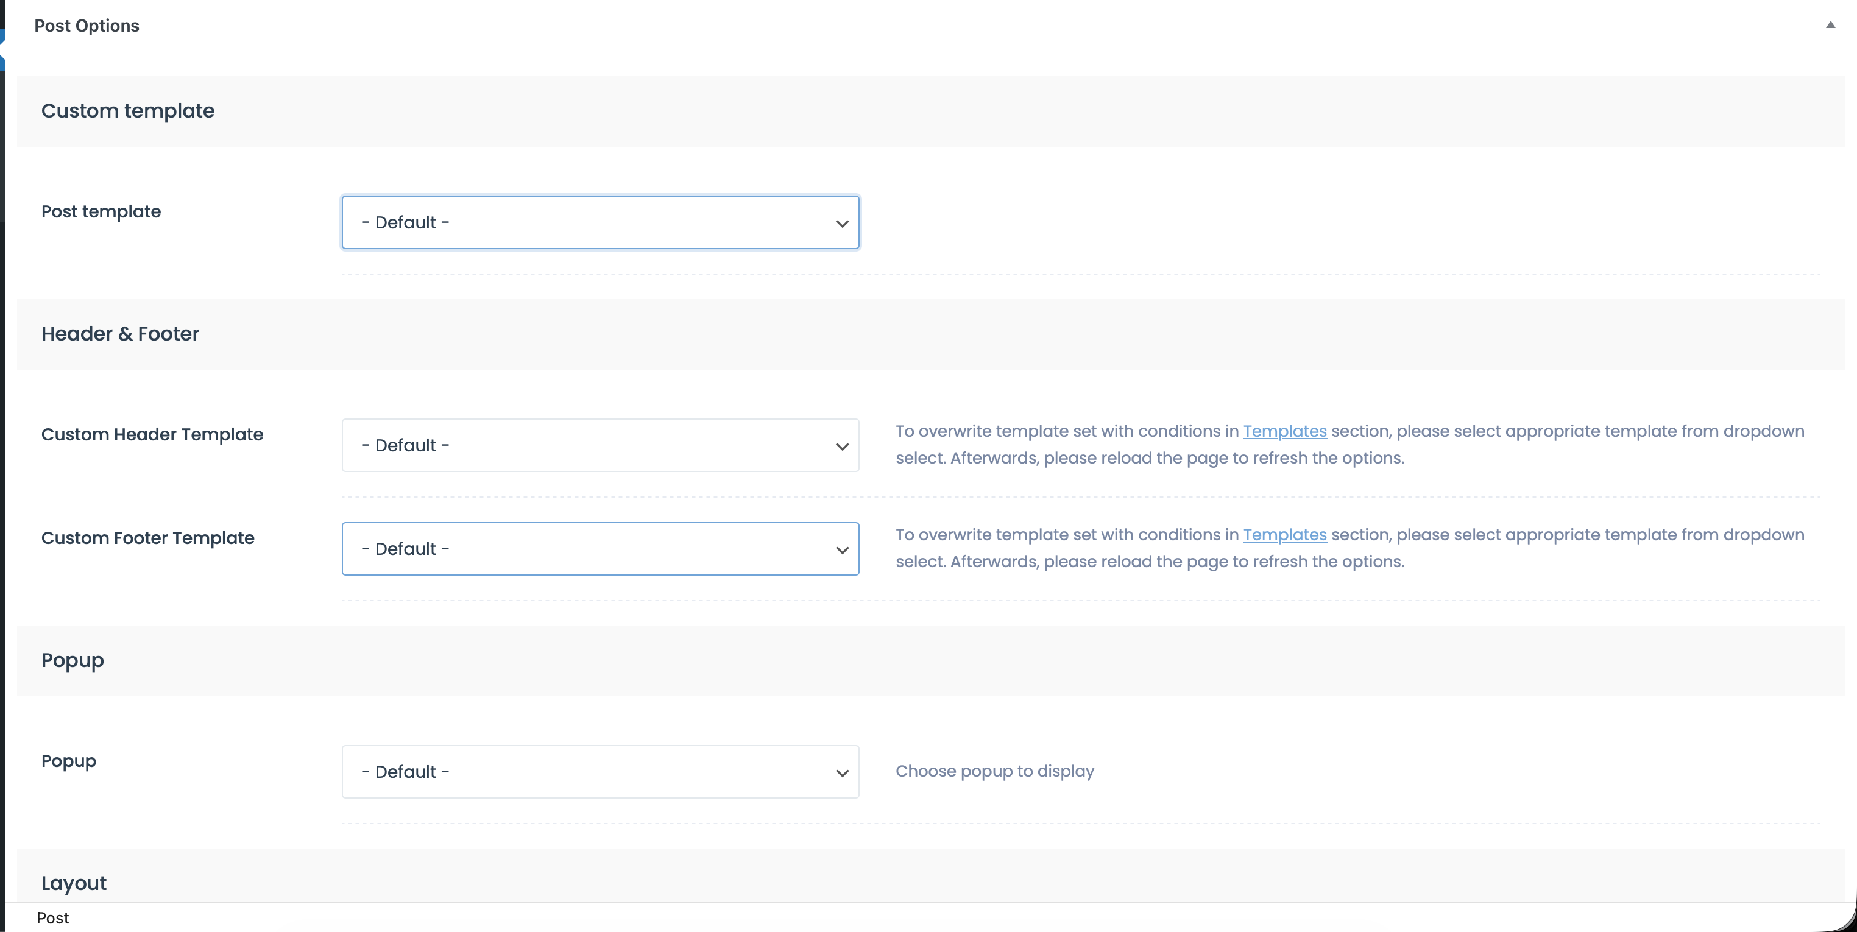Click the Custom Footer Template chevron arrow
1857x932 pixels.
point(841,550)
